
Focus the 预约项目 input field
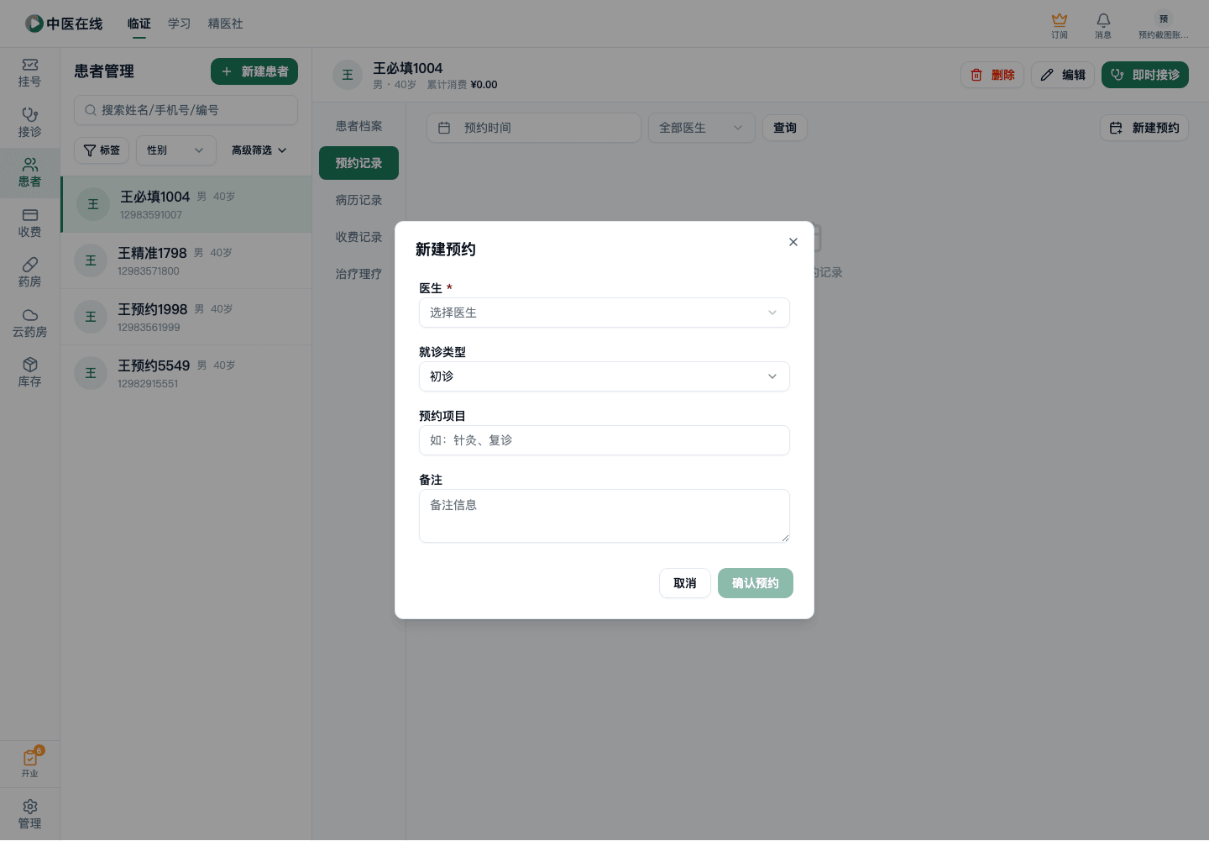coord(604,440)
